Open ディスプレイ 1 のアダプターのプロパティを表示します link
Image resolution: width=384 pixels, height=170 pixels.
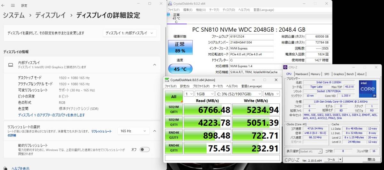click(x=51, y=115)
